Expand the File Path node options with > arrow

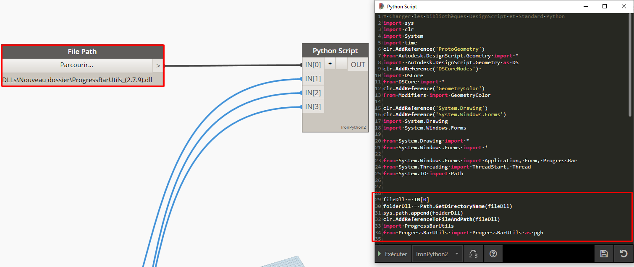point(158,65)
